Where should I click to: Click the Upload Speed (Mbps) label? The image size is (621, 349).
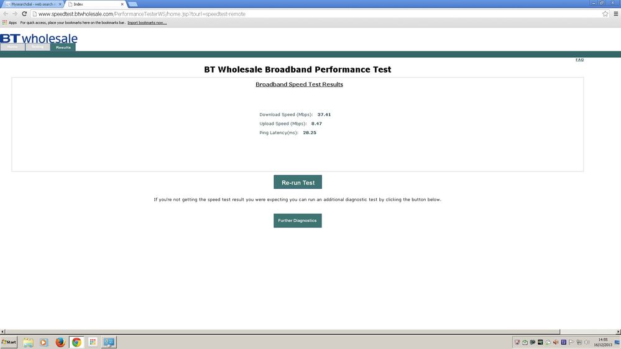pyautogui.click(x=283, y=124)
